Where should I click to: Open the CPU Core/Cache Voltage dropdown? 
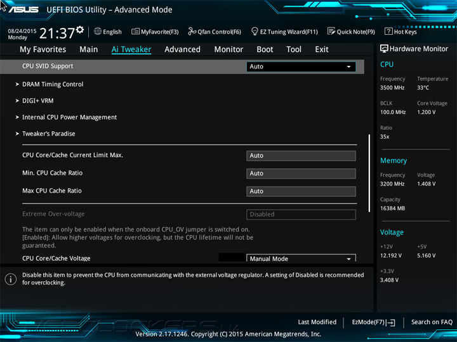pyautogui.click(x=301, y=258)
